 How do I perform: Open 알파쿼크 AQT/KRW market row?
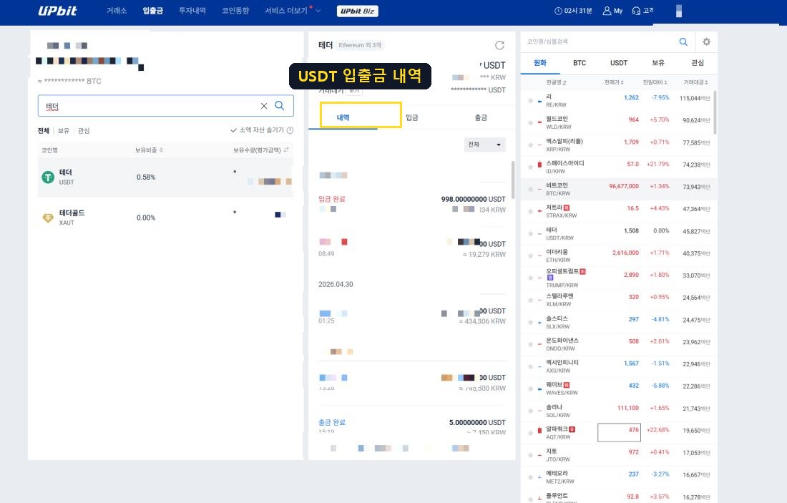[619, 433]
